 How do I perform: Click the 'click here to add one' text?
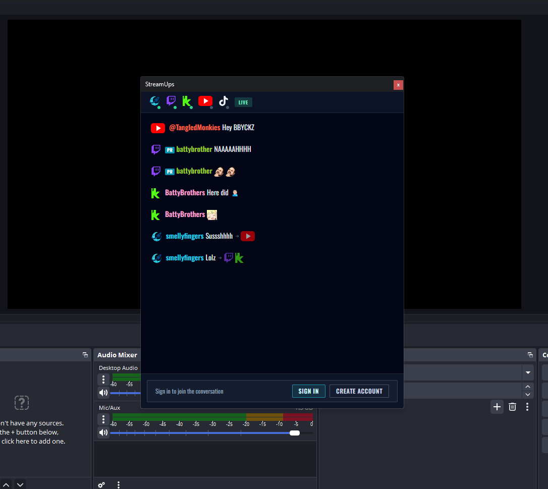(x=33, y=441)
